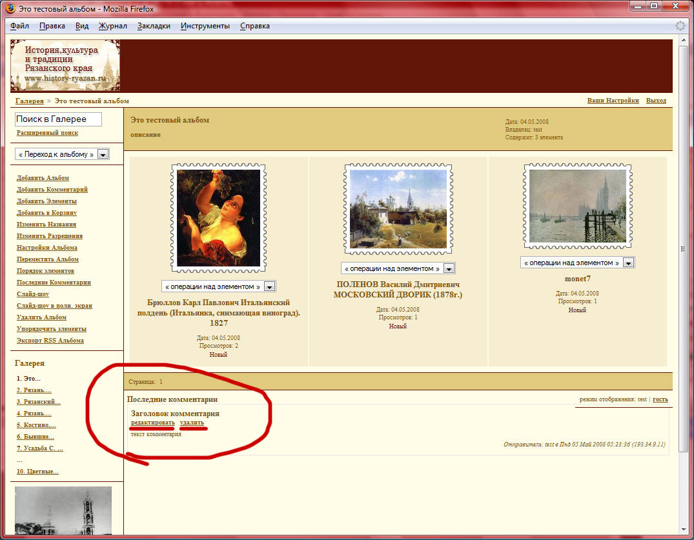Click the Заголовок комментария heading

tap(175, 414)
